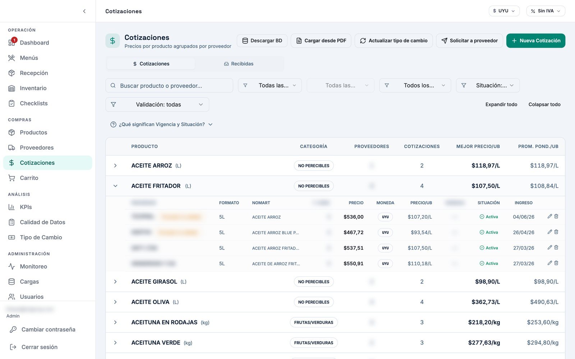Viewport: 575px width, 359px height.
Task: Edit the $537,51 quotation row
Action: pos(549,248)
